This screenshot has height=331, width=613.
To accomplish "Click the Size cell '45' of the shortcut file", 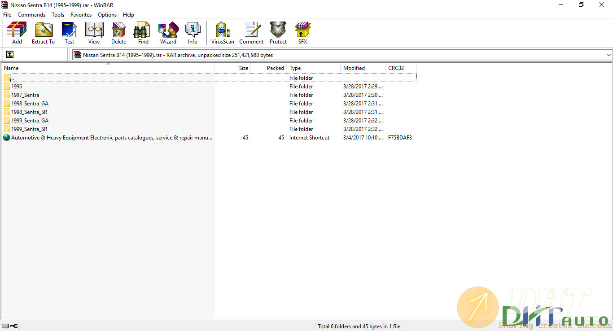I will point(245,138).
